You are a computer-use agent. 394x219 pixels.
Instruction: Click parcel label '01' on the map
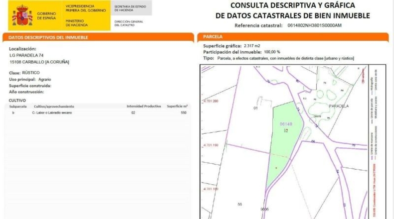255,108
